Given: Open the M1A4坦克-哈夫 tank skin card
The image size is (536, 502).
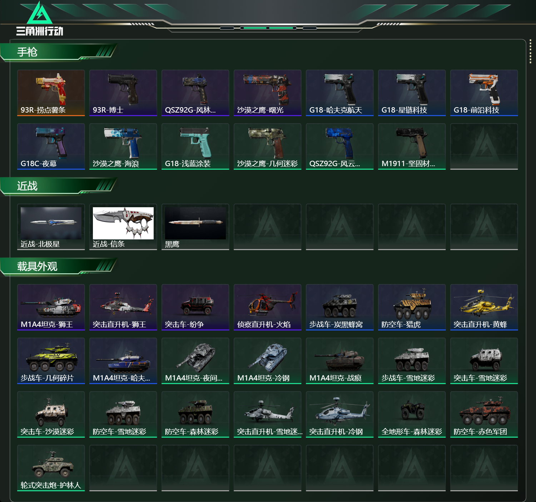Looking at the screenshot, I should coord(123,361).
